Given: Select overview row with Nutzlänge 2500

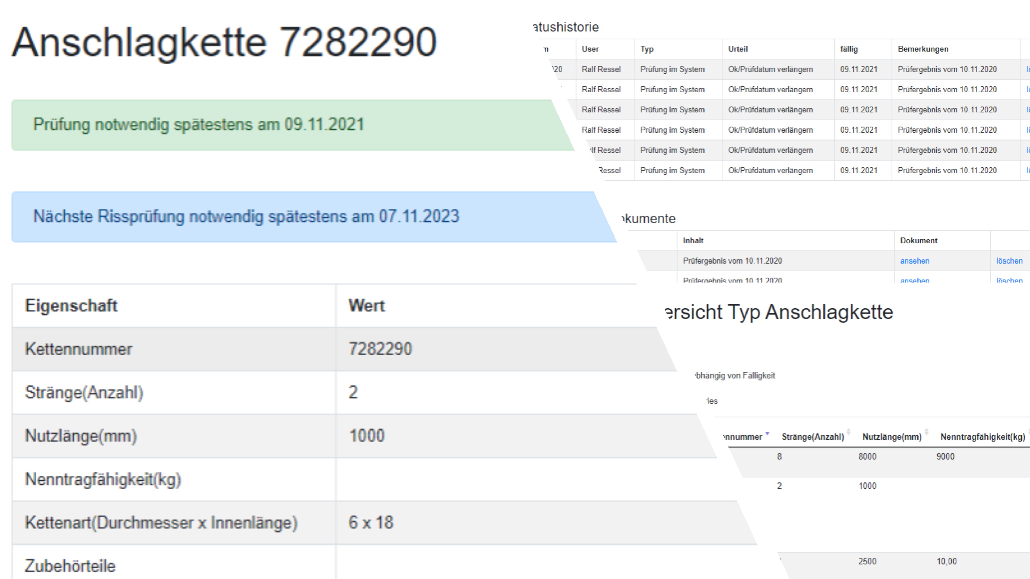Looking at the screenshot, I should (867, 562).
